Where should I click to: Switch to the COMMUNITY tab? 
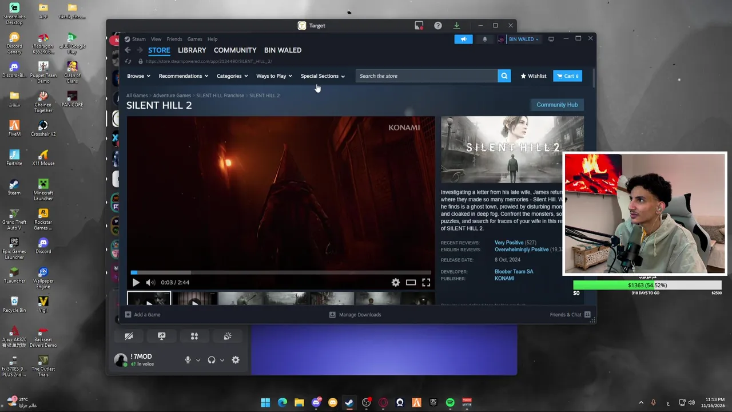click(x=235, y=50)
